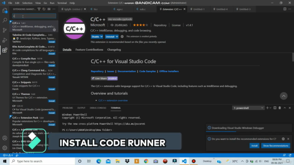Switch to the Output panel tab
This screenshot has width=294, height=165.
click(81, 108)
